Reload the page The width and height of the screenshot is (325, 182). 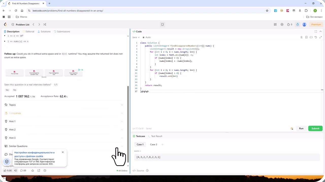click(16, 11)
